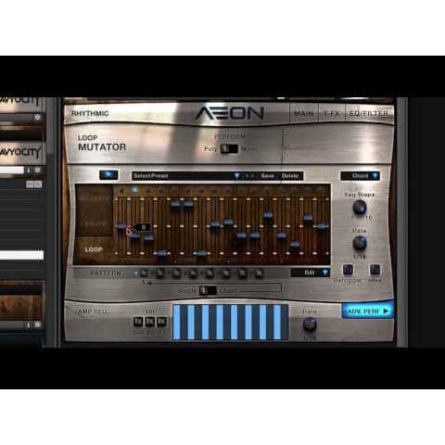Screen dimensions: 445x445
Task: Select pattern 5 button
Action: point(210,273)
